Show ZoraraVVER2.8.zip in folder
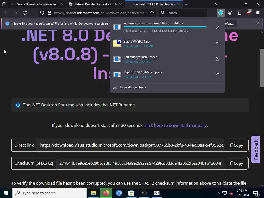Viewport: 264px width, 198px height. (218, 44)
